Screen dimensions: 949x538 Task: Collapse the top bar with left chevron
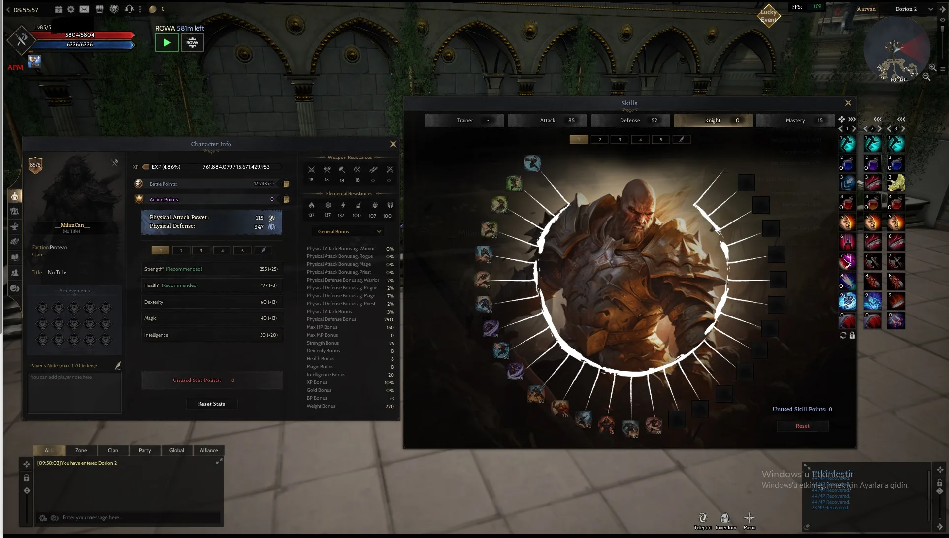pyautogui.click(x=8, y=10)
